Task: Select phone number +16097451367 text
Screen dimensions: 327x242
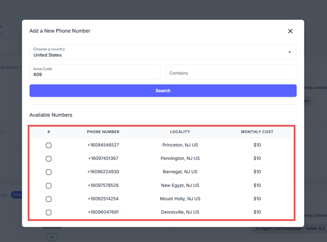Action: click(x=103, y=159)
